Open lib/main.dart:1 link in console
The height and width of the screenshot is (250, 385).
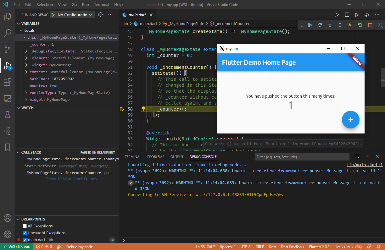point(365,165)
